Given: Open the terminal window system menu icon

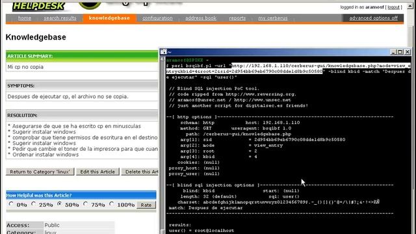Looking at the screenshot, I should (163, 52).
